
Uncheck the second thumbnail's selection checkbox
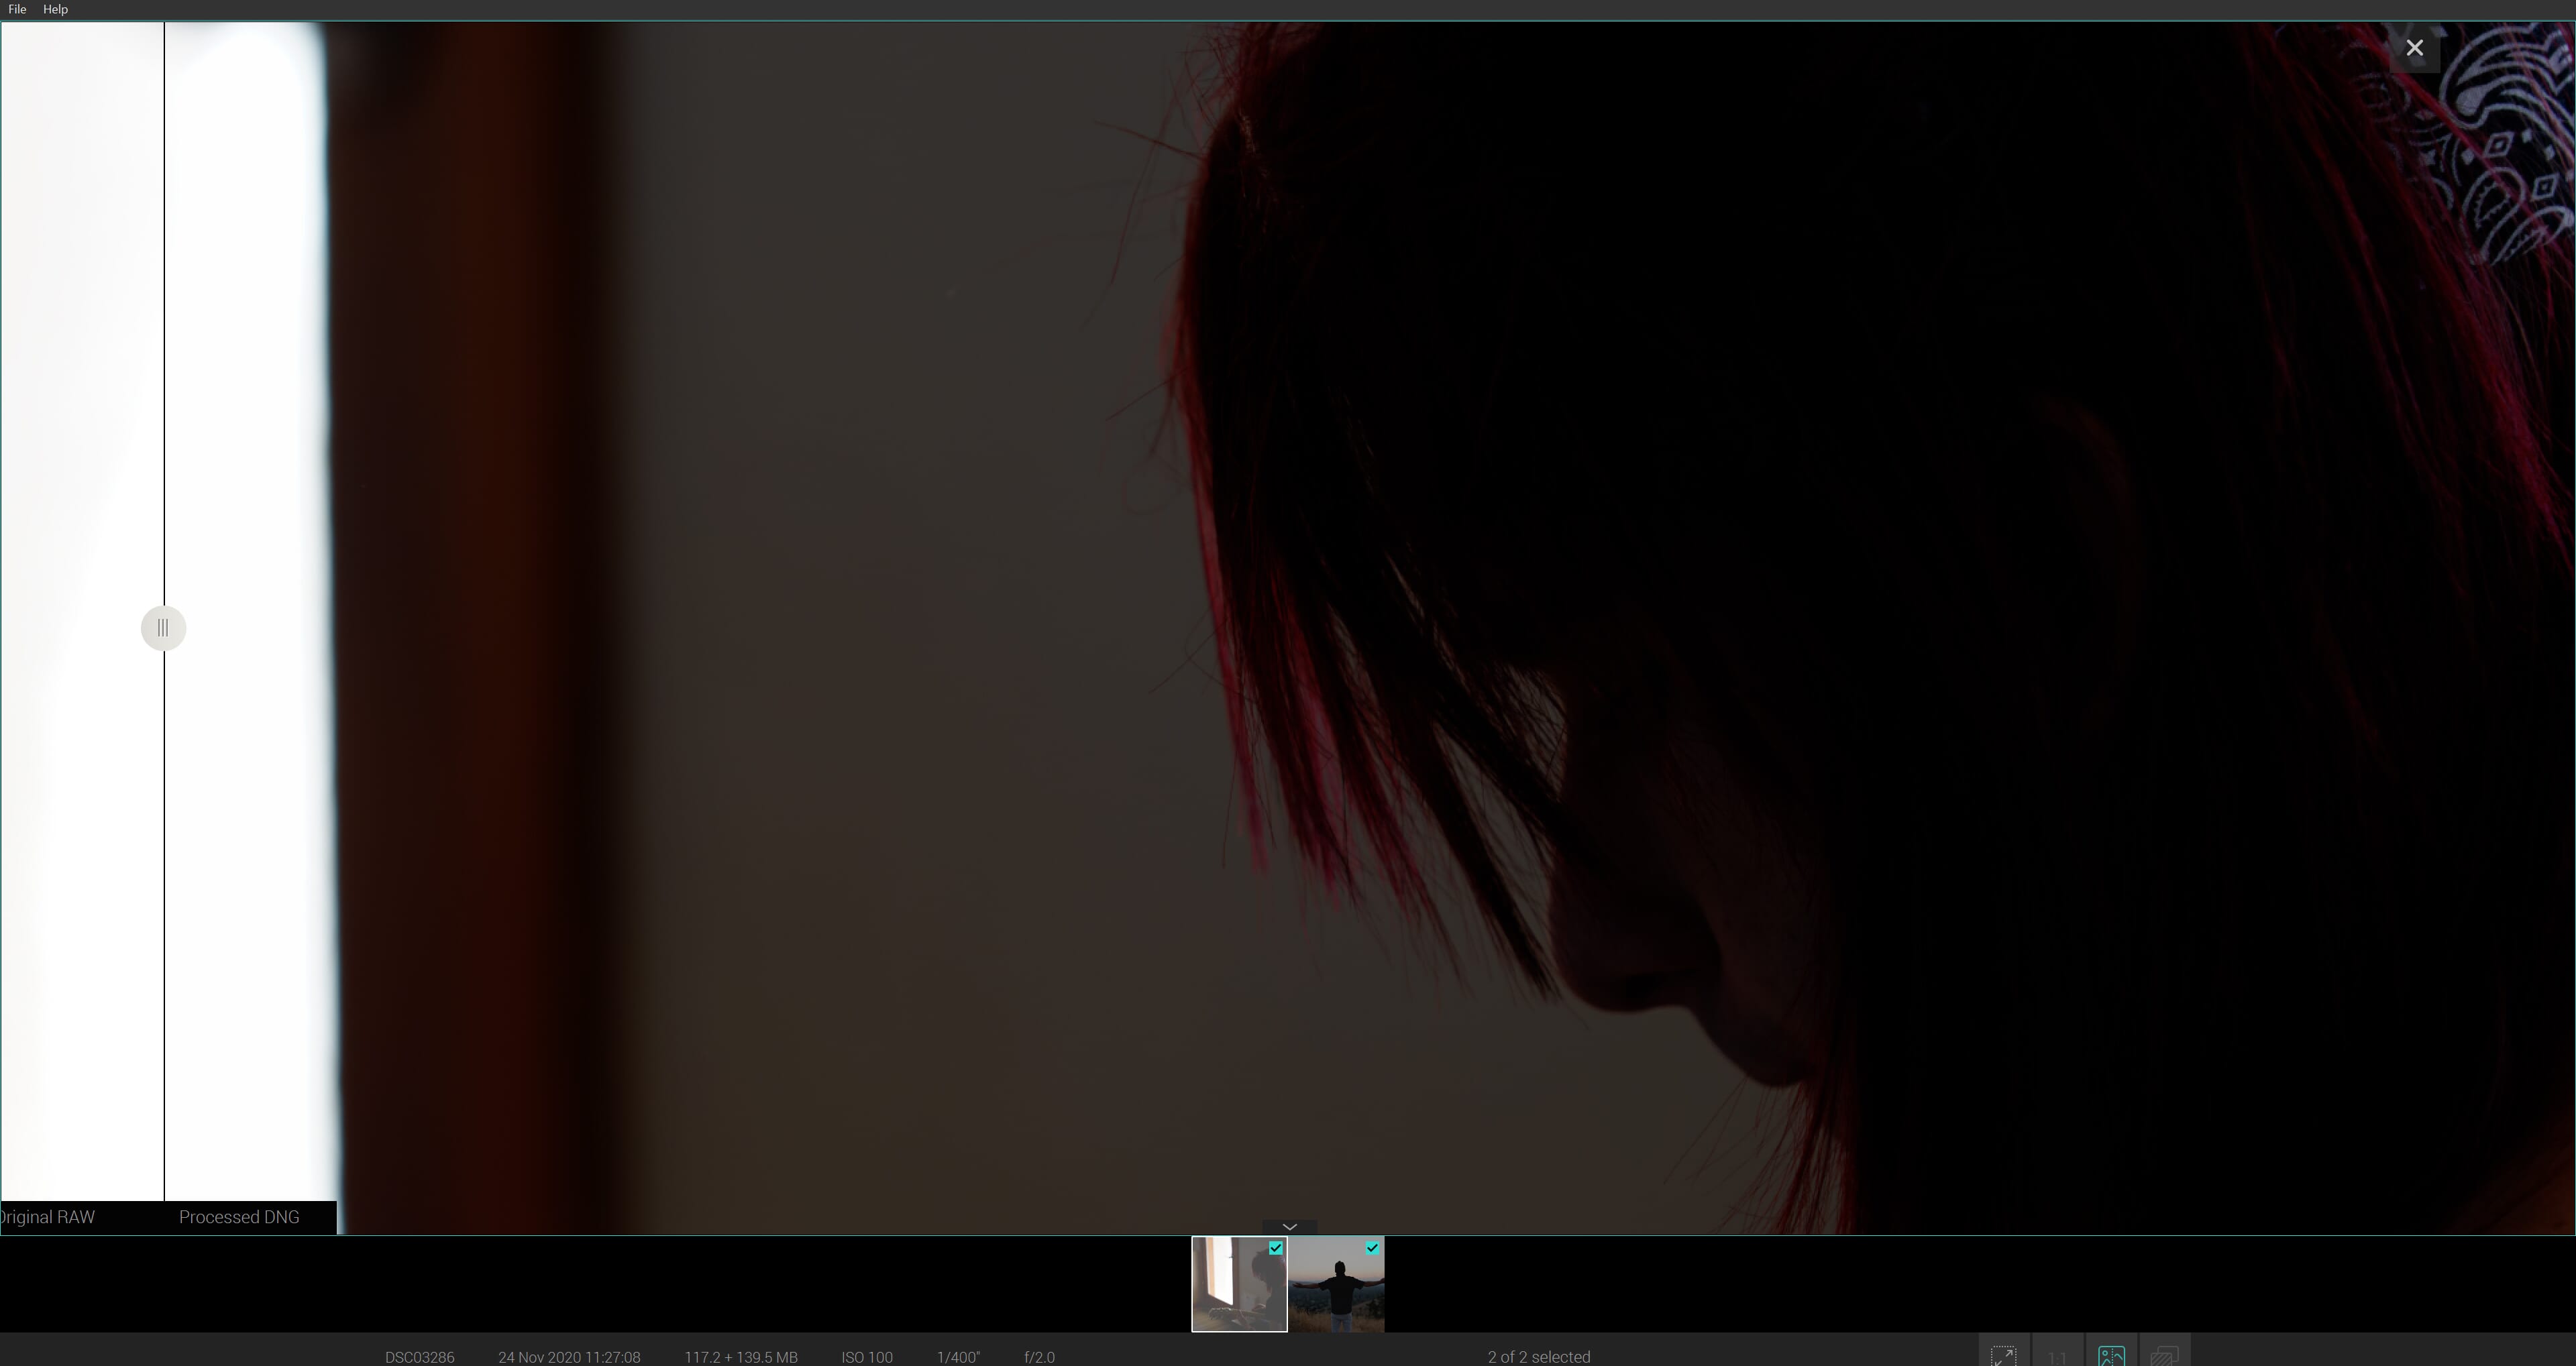coord(1372,1248)
